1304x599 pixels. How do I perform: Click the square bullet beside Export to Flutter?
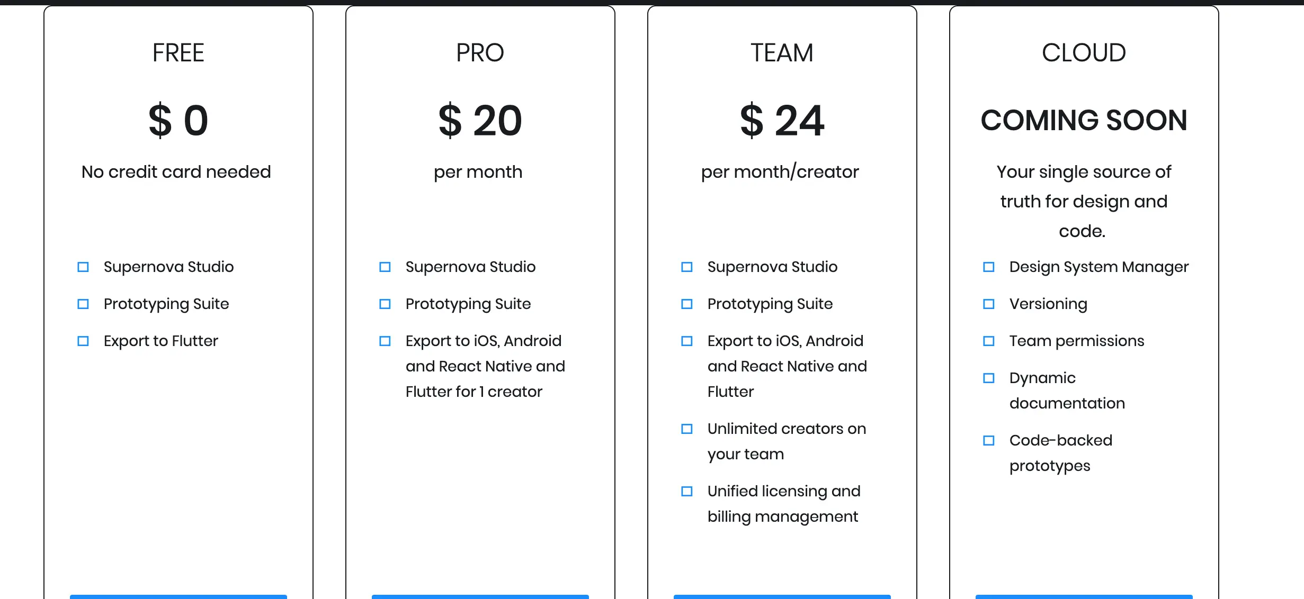[x=83, y=341]
